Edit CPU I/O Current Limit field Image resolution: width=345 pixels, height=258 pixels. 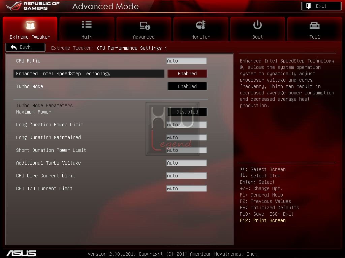click(187, 188)
